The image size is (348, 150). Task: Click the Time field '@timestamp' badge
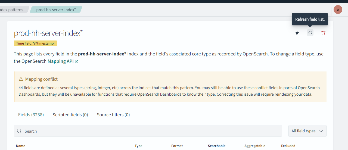pyautogui.click(x=35, y=43)
